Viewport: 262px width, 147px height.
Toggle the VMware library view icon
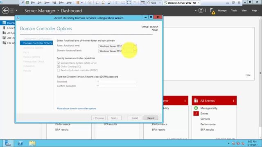click(x=117, y=3)
